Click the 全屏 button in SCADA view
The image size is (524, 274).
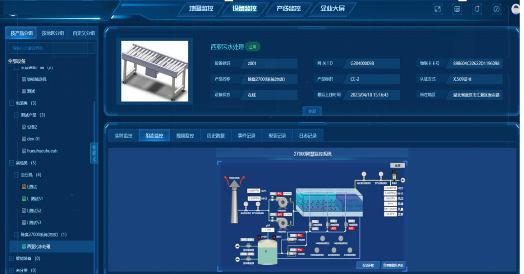[x=397, y=165]
